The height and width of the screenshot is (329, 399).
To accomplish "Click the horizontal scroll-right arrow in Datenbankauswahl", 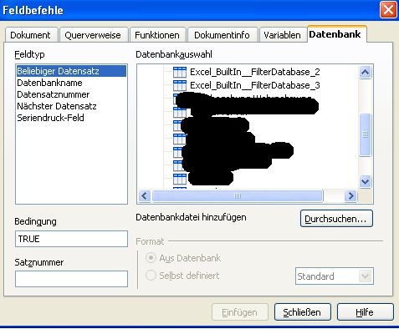I will click(350, 196).
